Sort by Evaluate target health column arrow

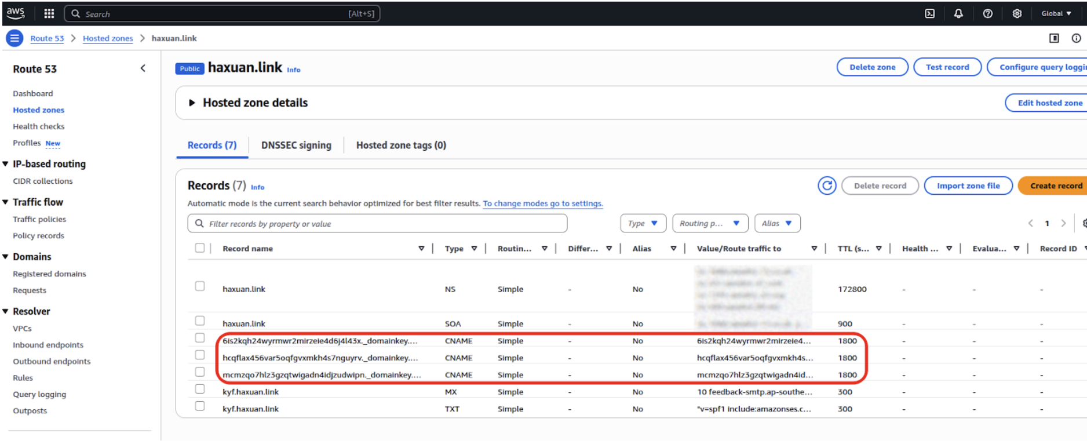1016,249
